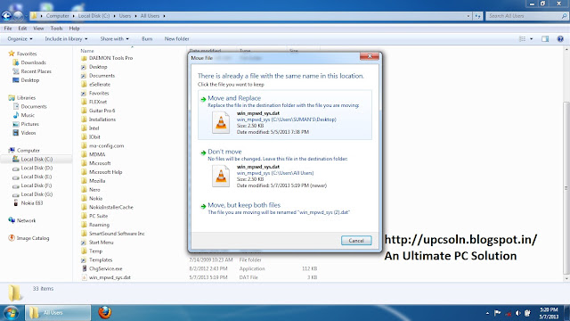The width and height of the screenshot is (570, 321).
Task: Open the Help question mark icon
Action: (x=560, y=39)
